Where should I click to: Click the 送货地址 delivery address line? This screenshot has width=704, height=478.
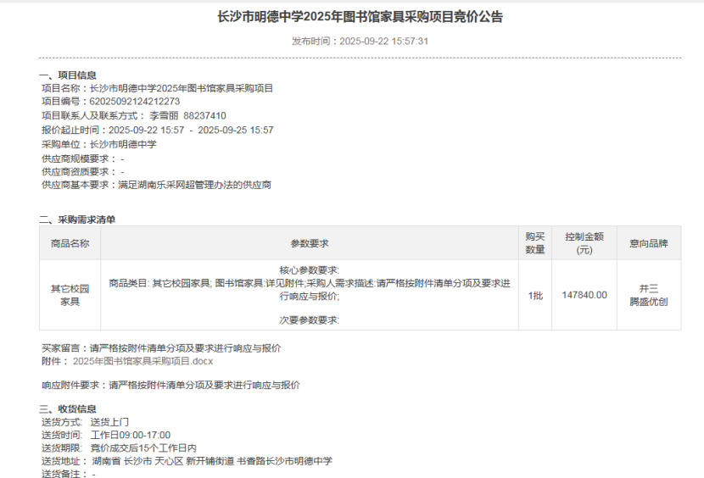tap(187, 461)
